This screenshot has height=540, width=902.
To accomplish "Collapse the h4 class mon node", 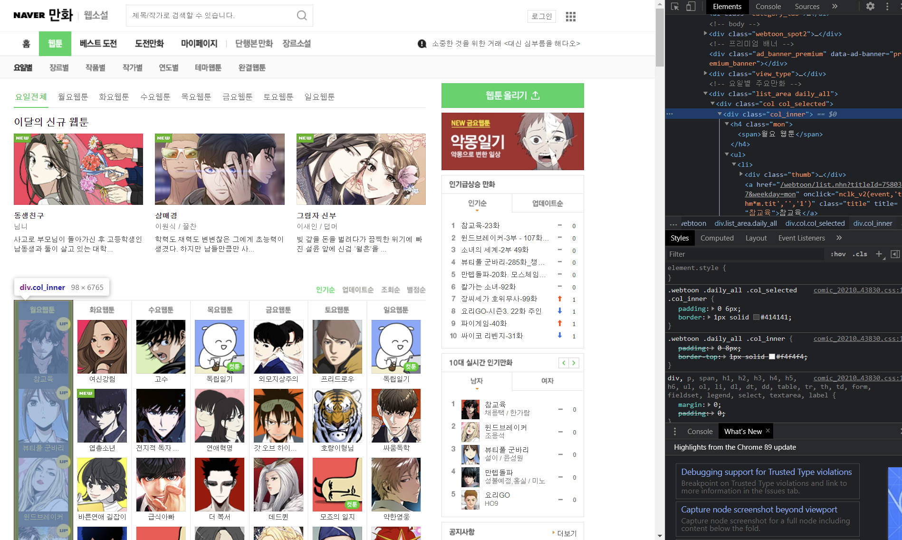I will point(727,124).
